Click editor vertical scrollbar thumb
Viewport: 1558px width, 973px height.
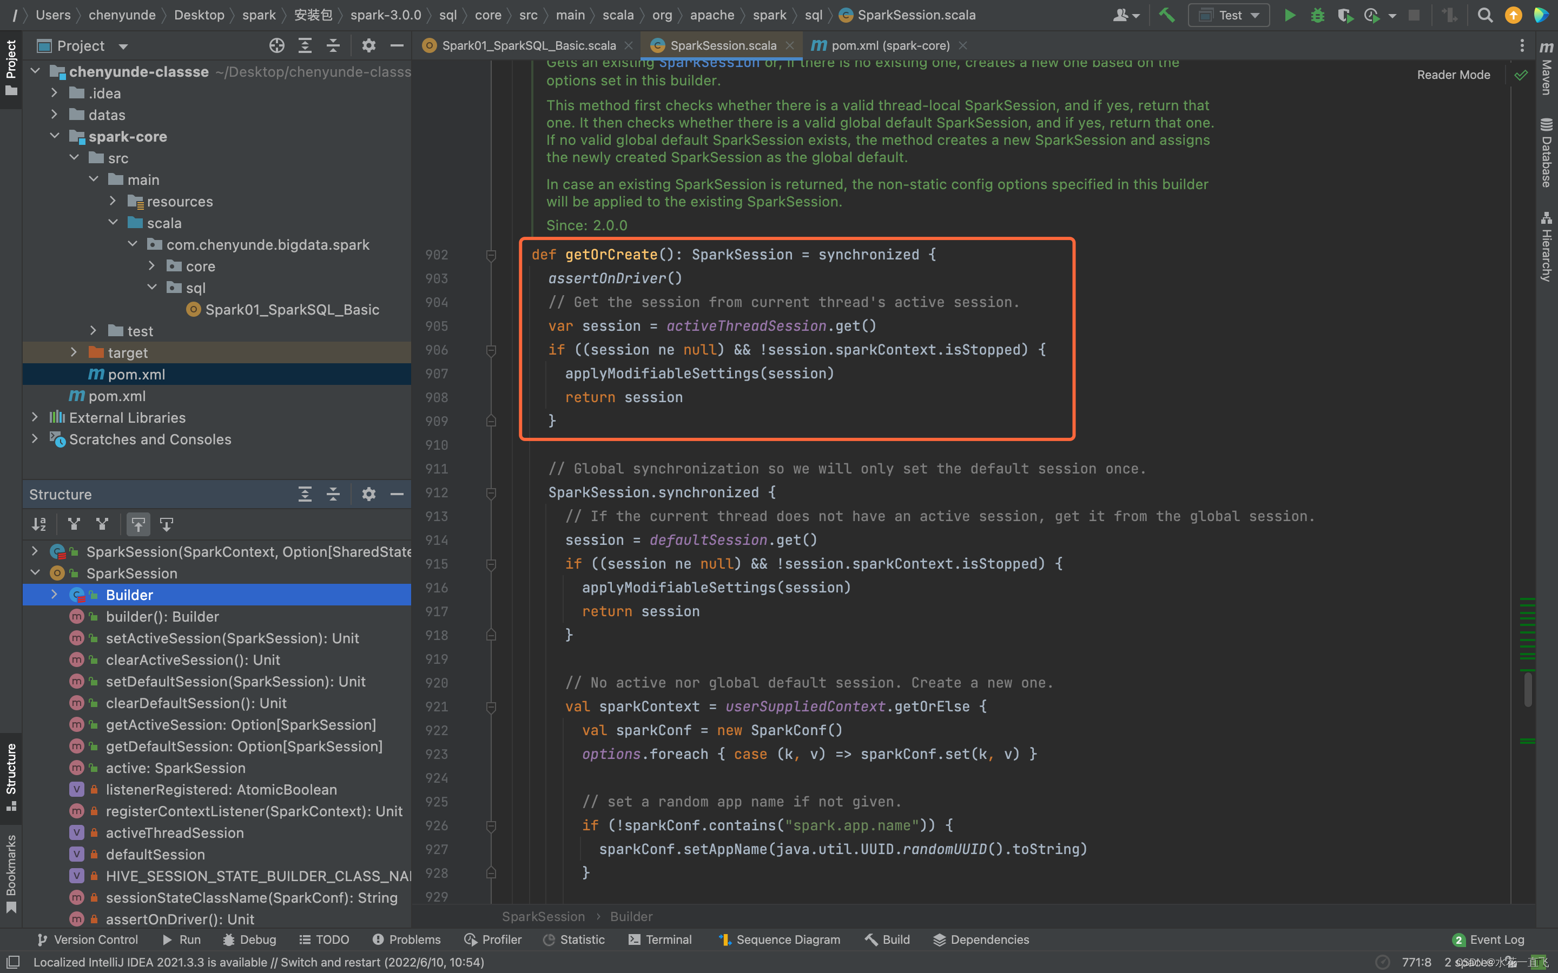pos(1528,689)
